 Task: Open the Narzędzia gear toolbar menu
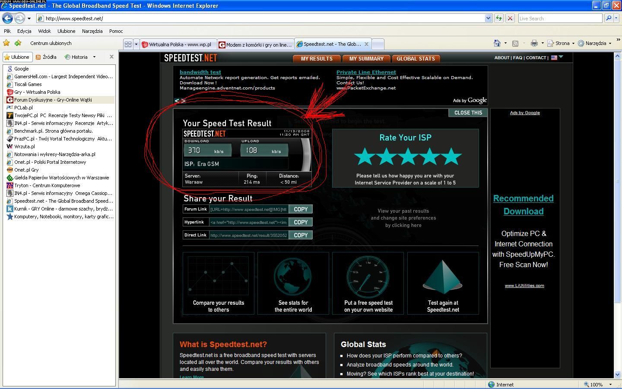(x=595, y=43)
